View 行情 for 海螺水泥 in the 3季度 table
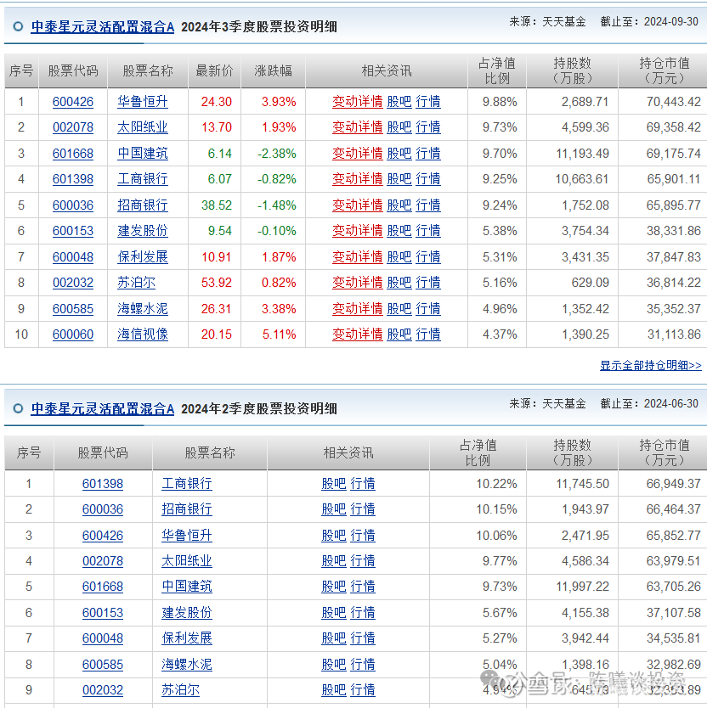 click(x=428, y=309)
